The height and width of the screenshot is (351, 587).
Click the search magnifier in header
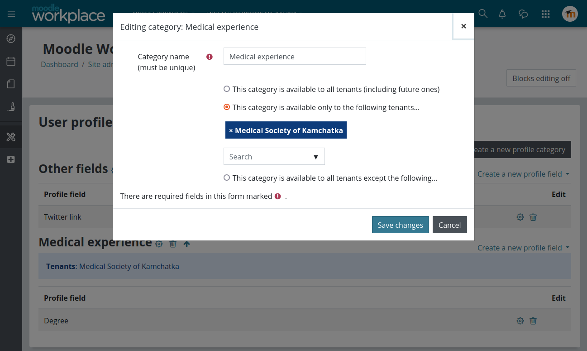pos(483,14)
